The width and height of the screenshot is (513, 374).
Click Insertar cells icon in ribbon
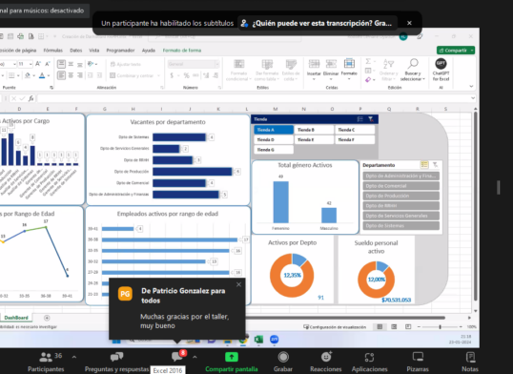(x=314, y=70)
